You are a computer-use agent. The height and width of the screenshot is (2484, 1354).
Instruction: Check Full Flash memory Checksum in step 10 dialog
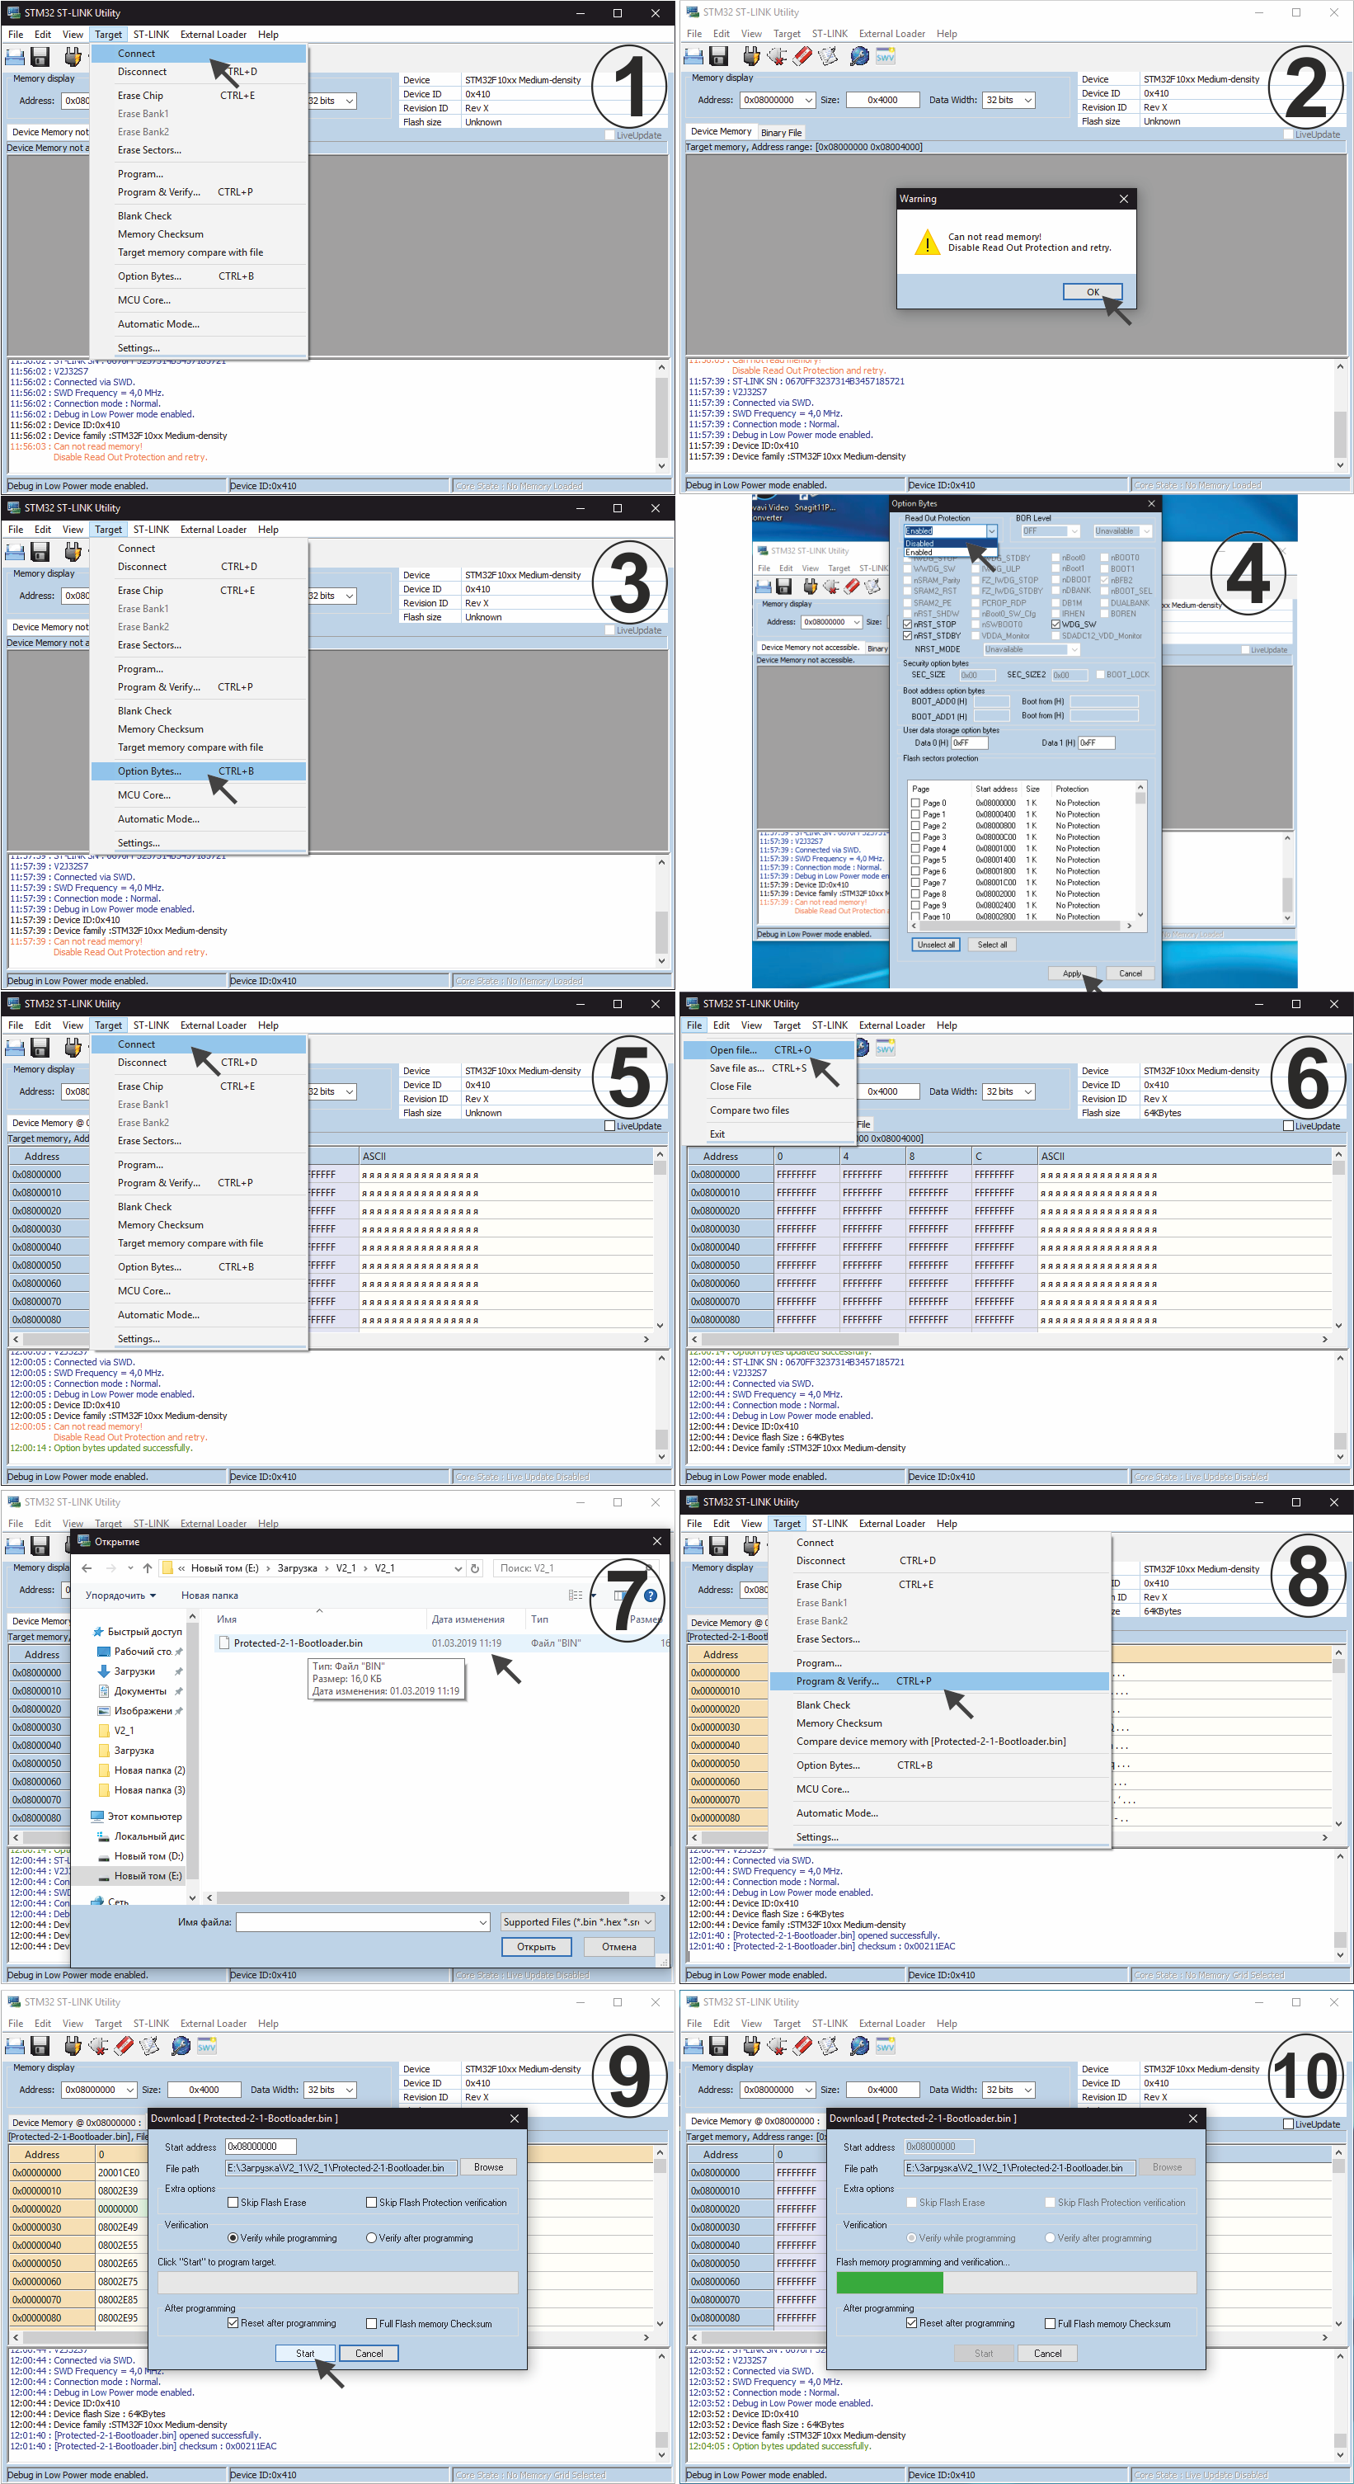(1050, 2324)
